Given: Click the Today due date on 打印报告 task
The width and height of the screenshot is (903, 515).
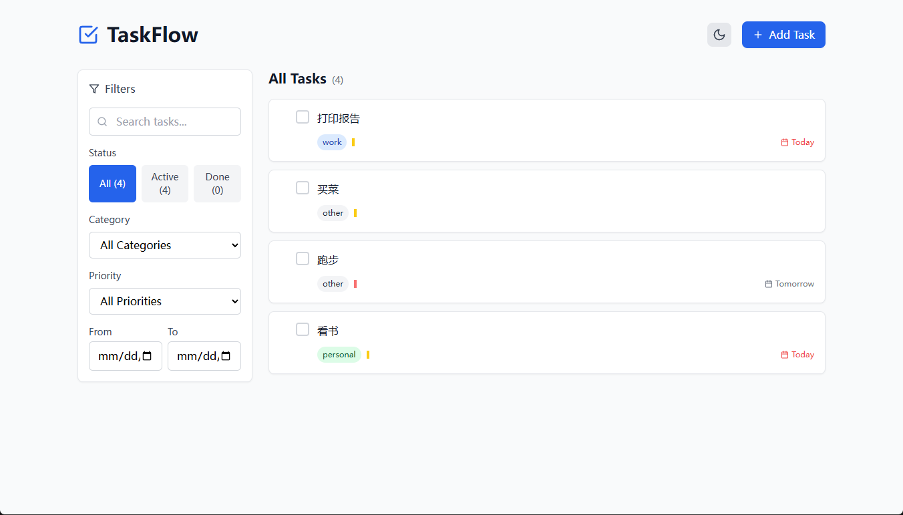Looking at the screenshot, I should [797, 142].
